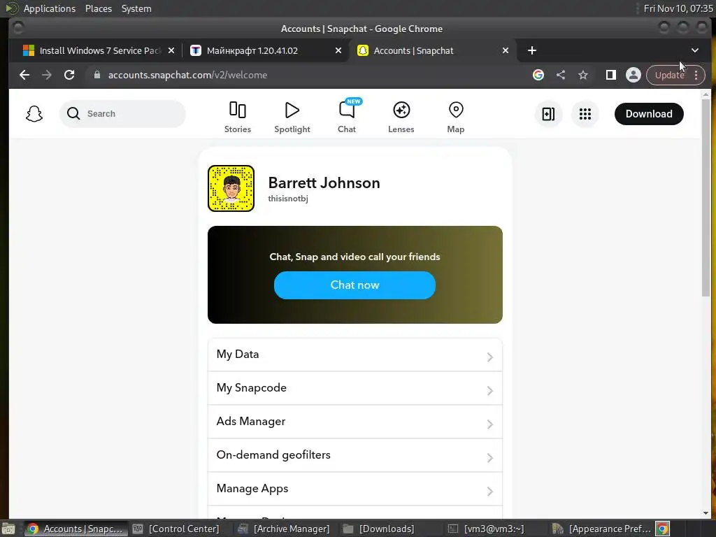Open the Manage Apps row
Viewport: 716px width, 537px height.
[355, 489]
